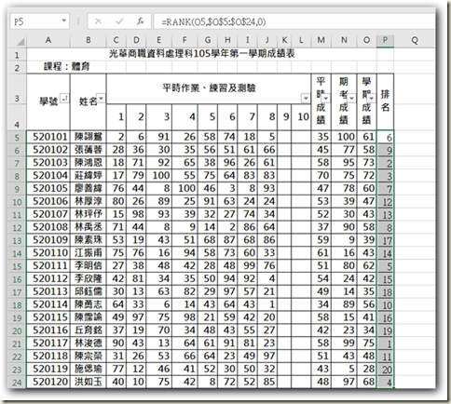Click 期考成績 cell showing 5 in row 23

coord(344,369)
